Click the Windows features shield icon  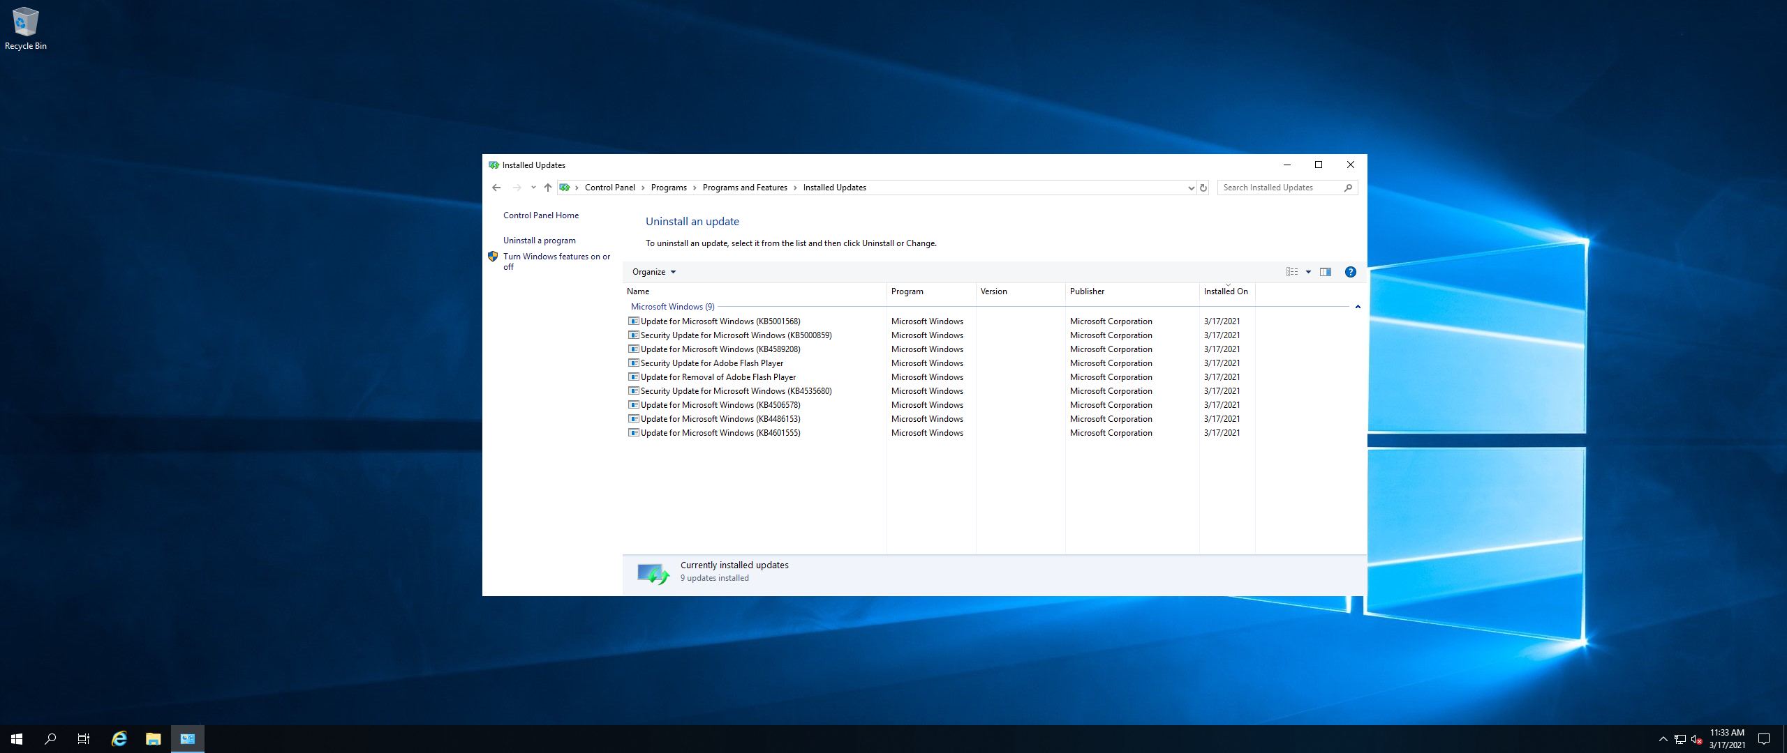[493, 257]
